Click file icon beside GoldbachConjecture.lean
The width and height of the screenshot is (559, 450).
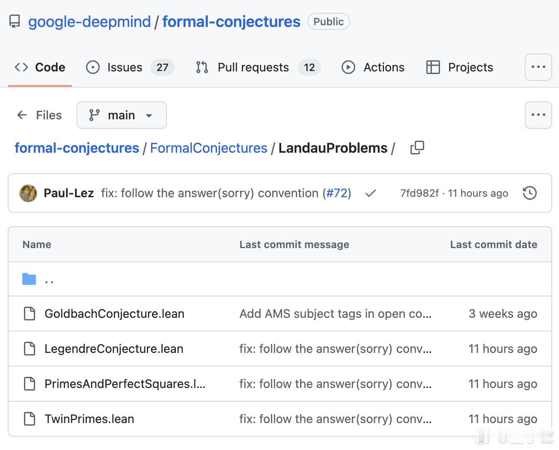(30, 314)
